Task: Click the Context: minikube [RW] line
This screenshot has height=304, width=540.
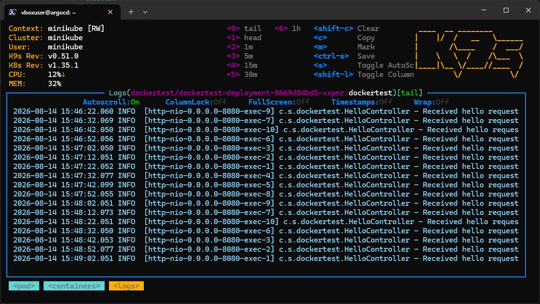Action: [57, 29]
